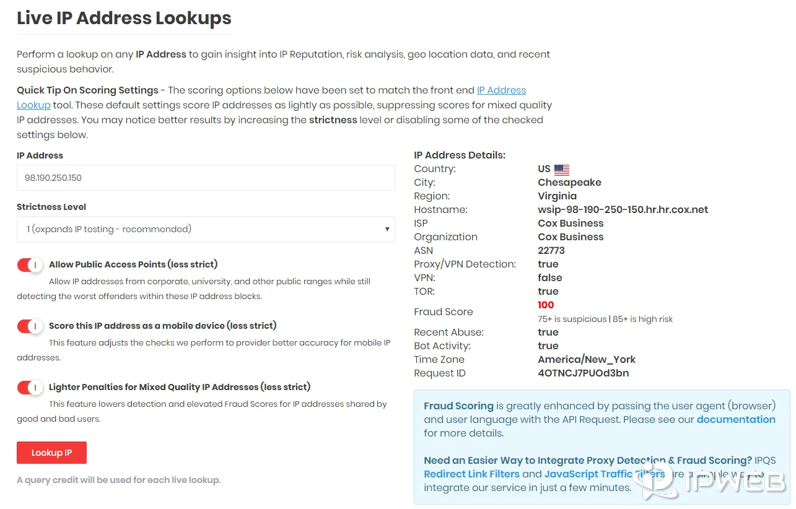Image resolution: width=796 pixels, height=509 pixels.
Task: Toggle Allow Public Access Points switch
Action: point(29,265)
